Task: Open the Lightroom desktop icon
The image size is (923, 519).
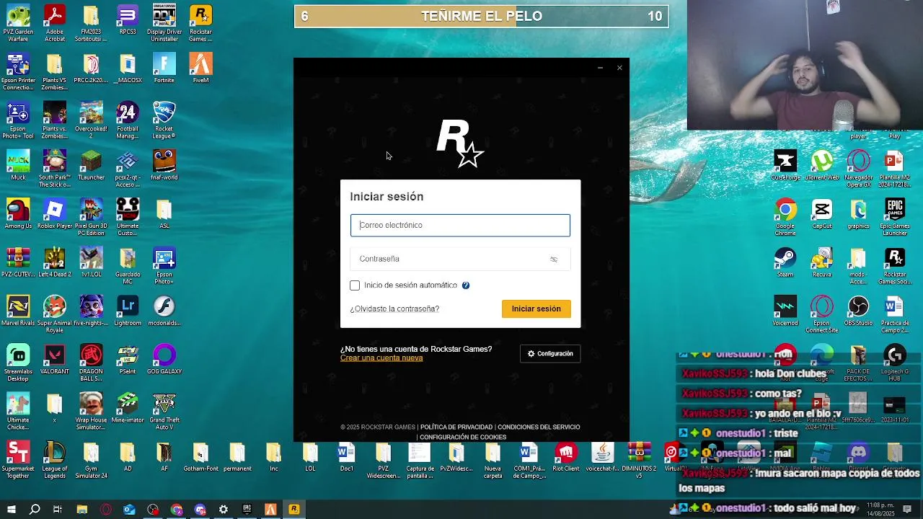Action: pyautogui.click(x=128, y=311)
